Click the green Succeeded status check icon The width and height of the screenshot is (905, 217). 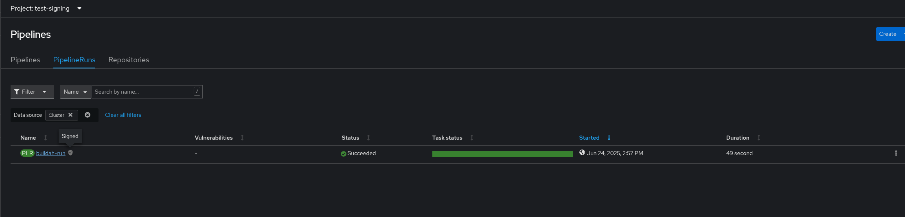pyautogui.click(x=344, y=153)
